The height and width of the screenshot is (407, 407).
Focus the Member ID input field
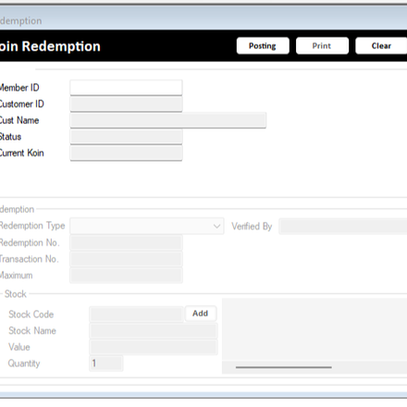point(126,88)
